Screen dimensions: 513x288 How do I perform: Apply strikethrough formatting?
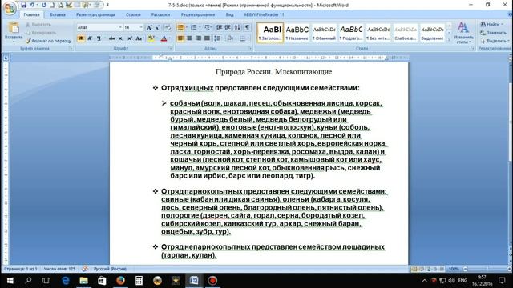pyautogui.click(x=112, y=38)
